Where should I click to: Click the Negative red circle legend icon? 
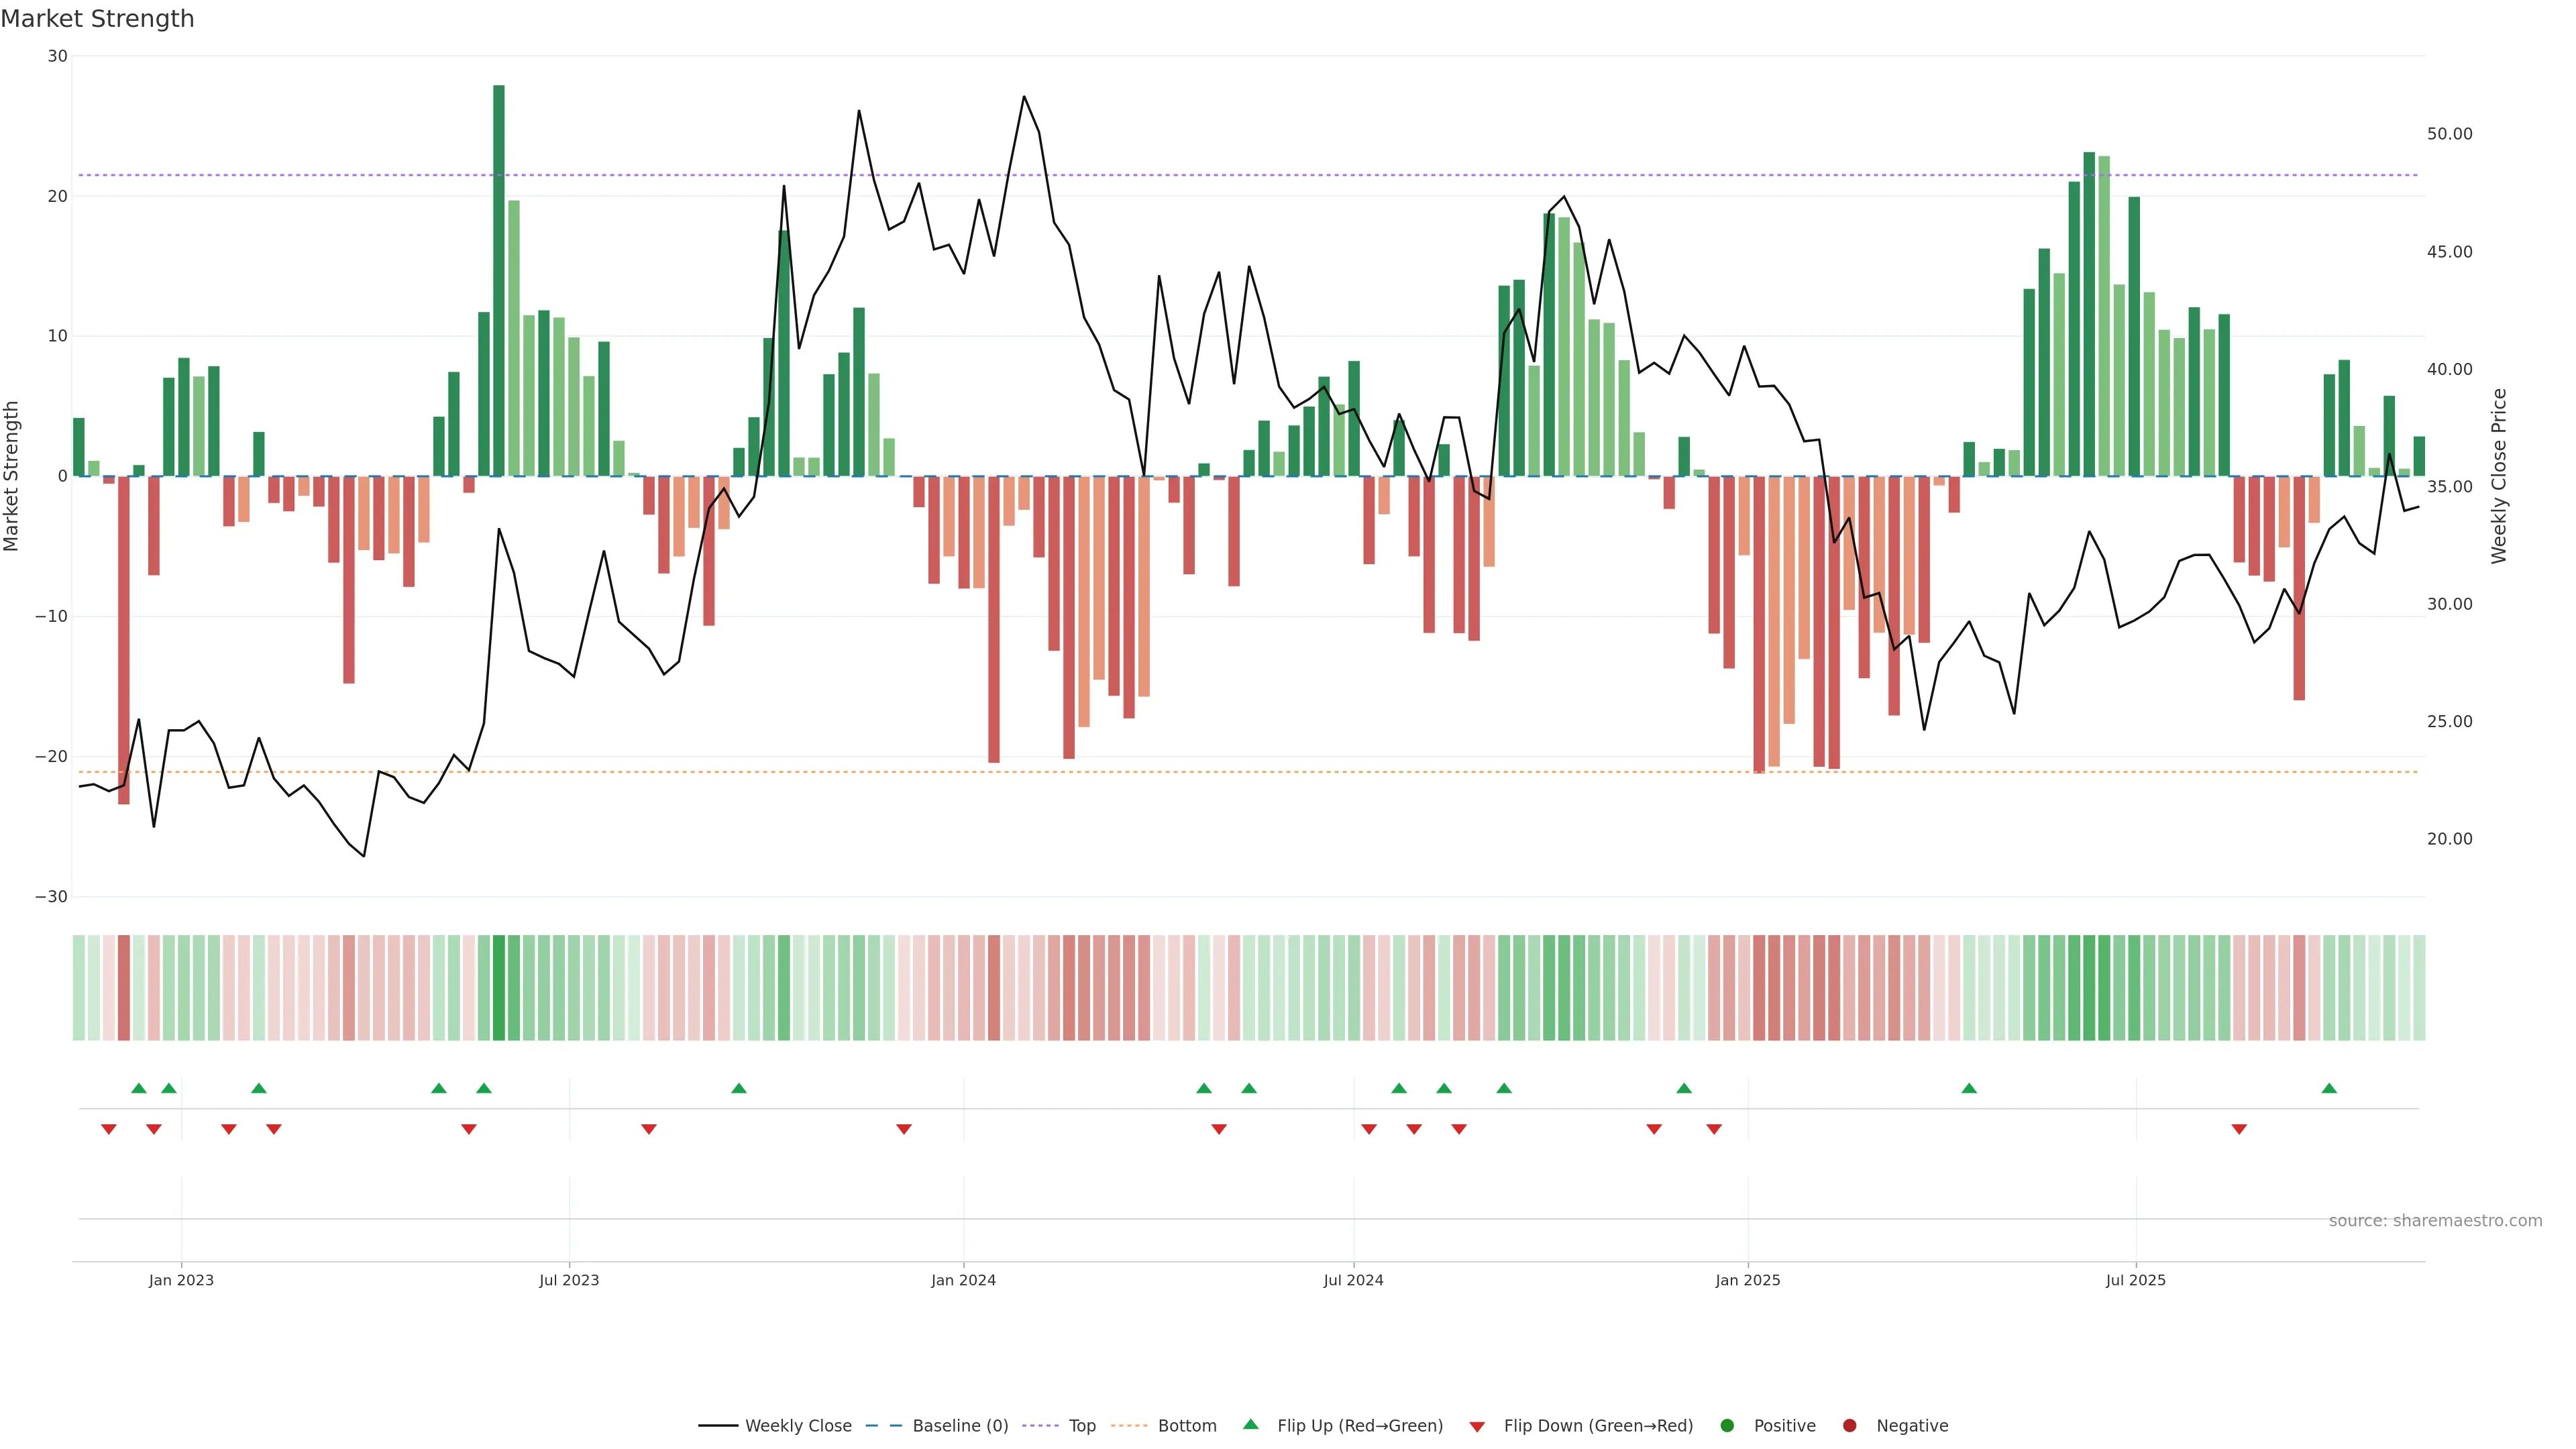[x=1849, y=1426]
